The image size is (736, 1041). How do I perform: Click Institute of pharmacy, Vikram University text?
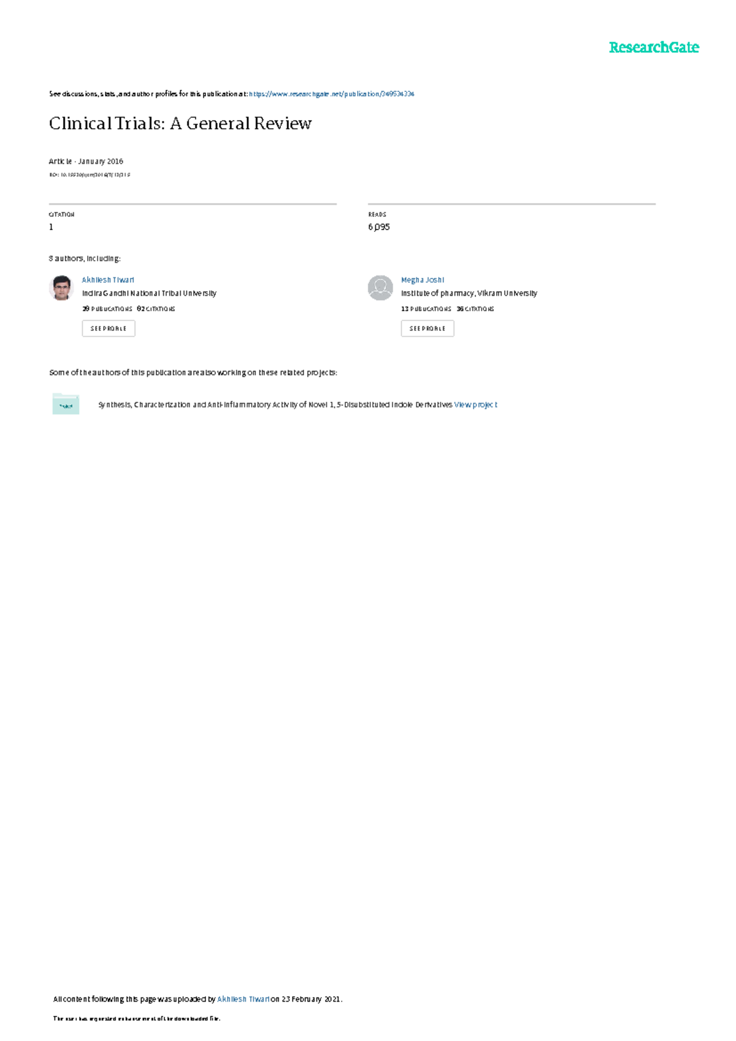[469, 293]
